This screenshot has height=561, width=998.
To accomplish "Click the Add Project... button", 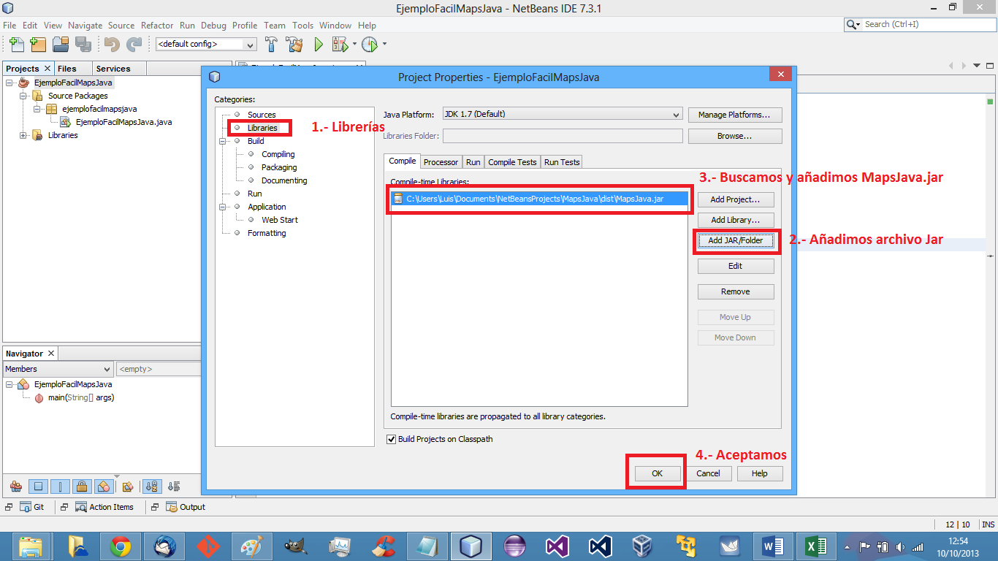I will coord(736,199).
